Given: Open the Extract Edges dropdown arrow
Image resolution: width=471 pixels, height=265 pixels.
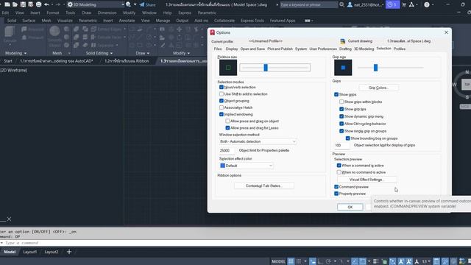Looking at the screenshot, I should 124,29.
